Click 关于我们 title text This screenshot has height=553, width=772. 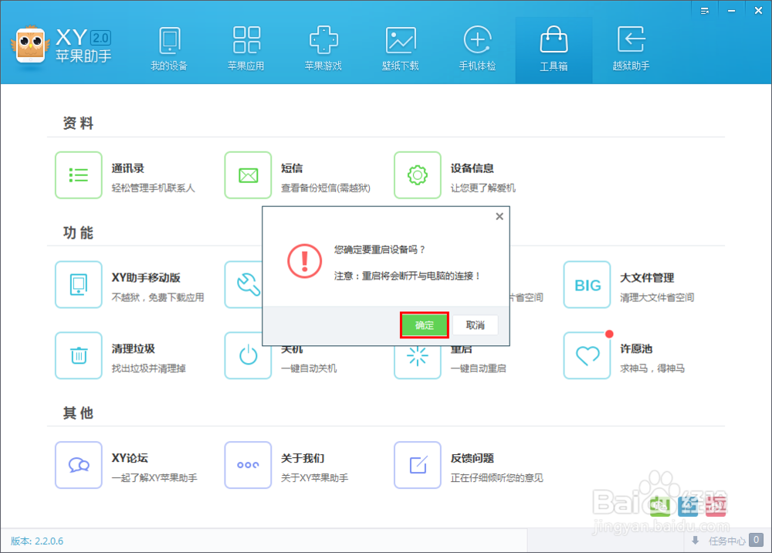pyautogui.click(x=303, y=457)
